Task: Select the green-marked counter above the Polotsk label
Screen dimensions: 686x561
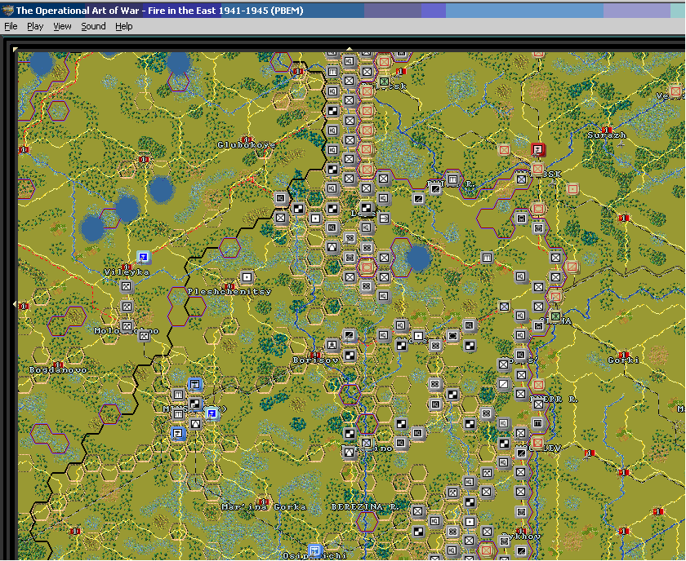Action: pyautogui.click(x=384, y=82)
